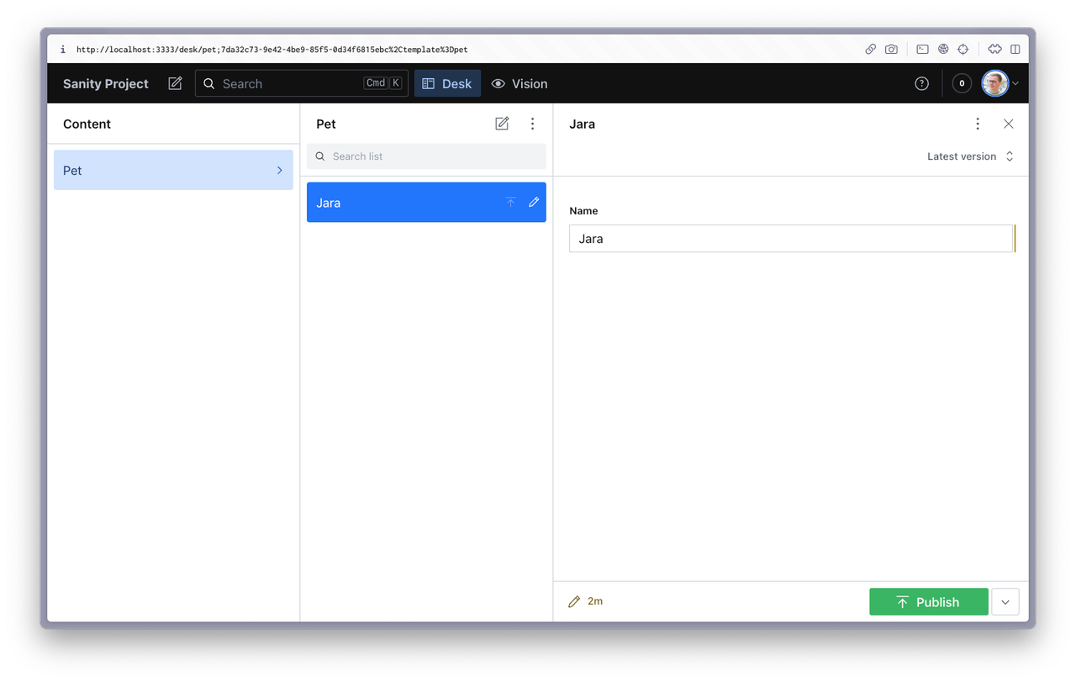This screenshot has width=1076, height=682.
Task: Open the user avatar menu
Action: [x=994, y=83]
